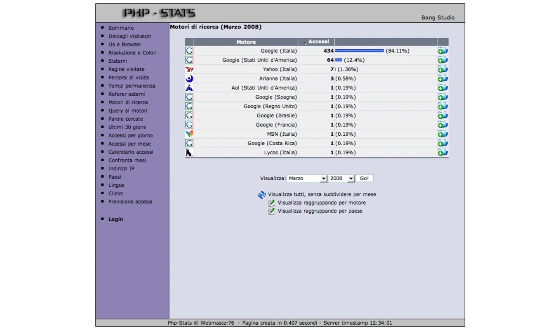Open details folder icon for Lycos (Italia) row

point(442,152)
